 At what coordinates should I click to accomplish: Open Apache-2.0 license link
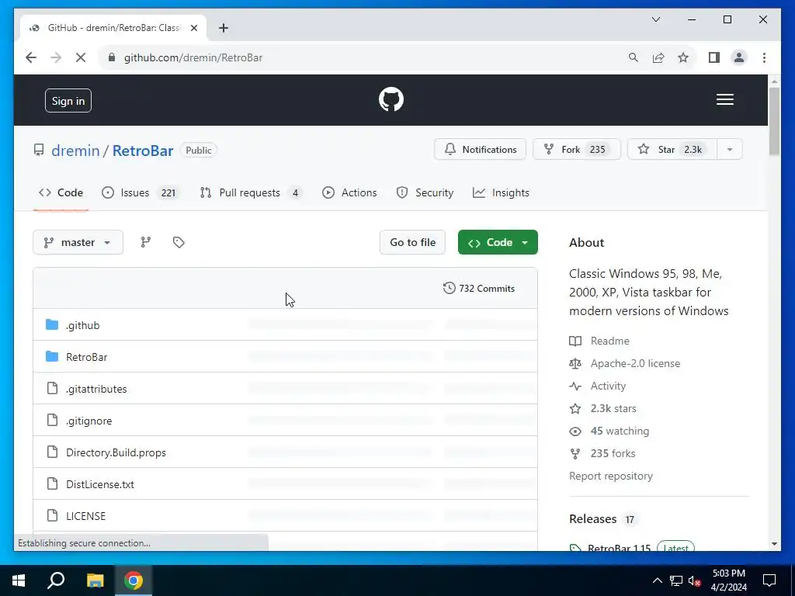coord(635,363)
